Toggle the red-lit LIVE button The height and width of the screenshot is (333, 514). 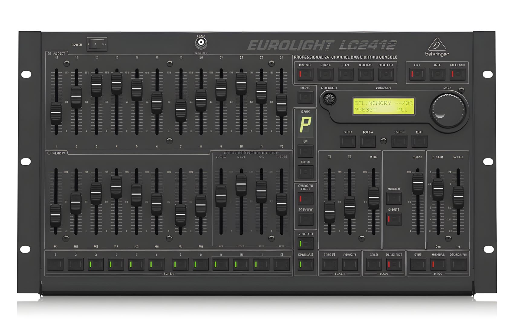click(417, 74)
